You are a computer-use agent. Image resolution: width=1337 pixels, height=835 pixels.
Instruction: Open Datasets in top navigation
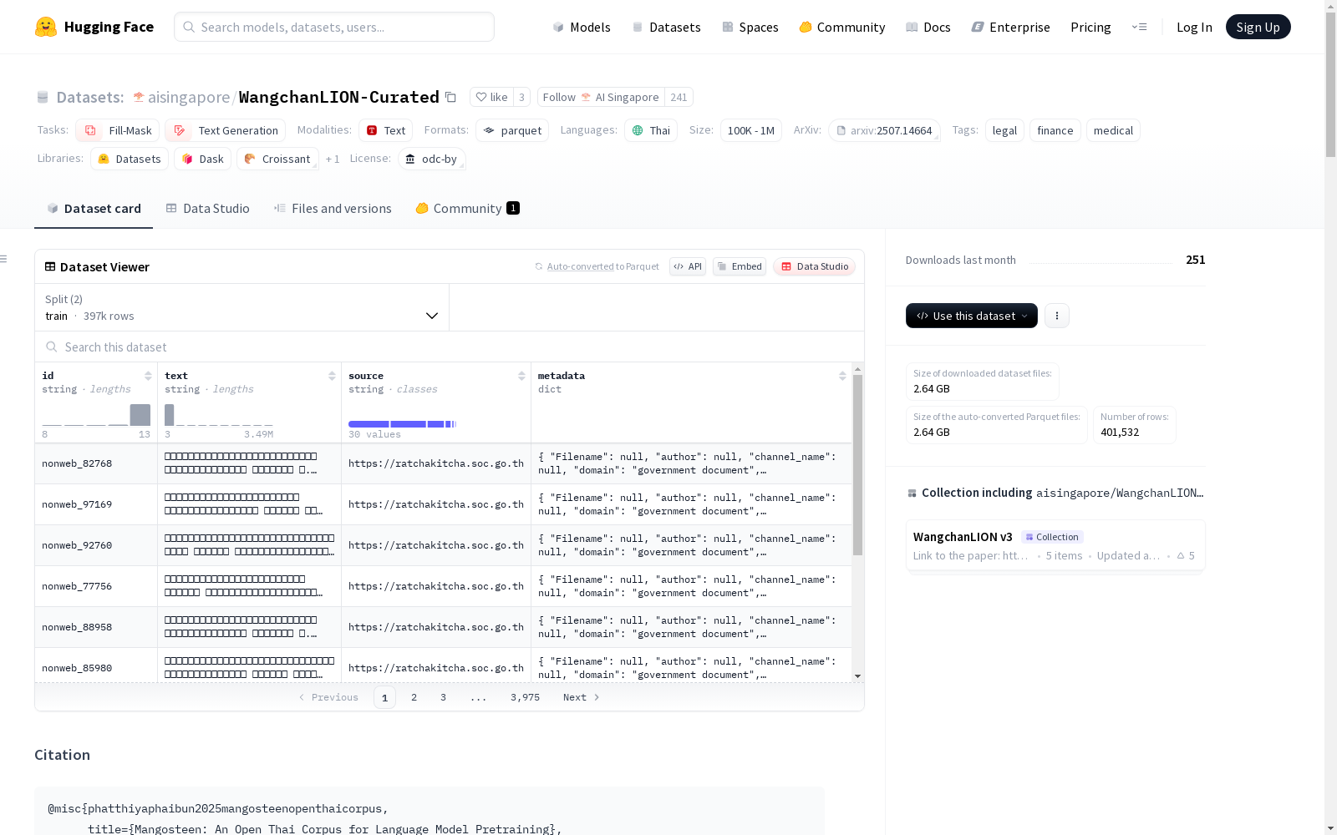point(666,27)
